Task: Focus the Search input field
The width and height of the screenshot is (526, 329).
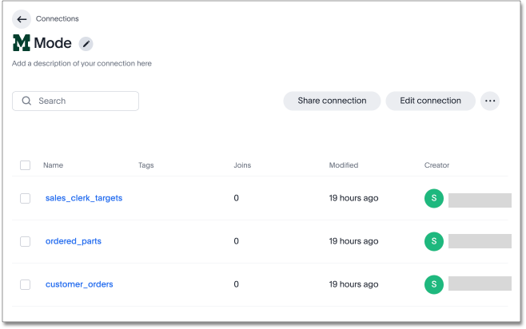Action: point(84,101)
